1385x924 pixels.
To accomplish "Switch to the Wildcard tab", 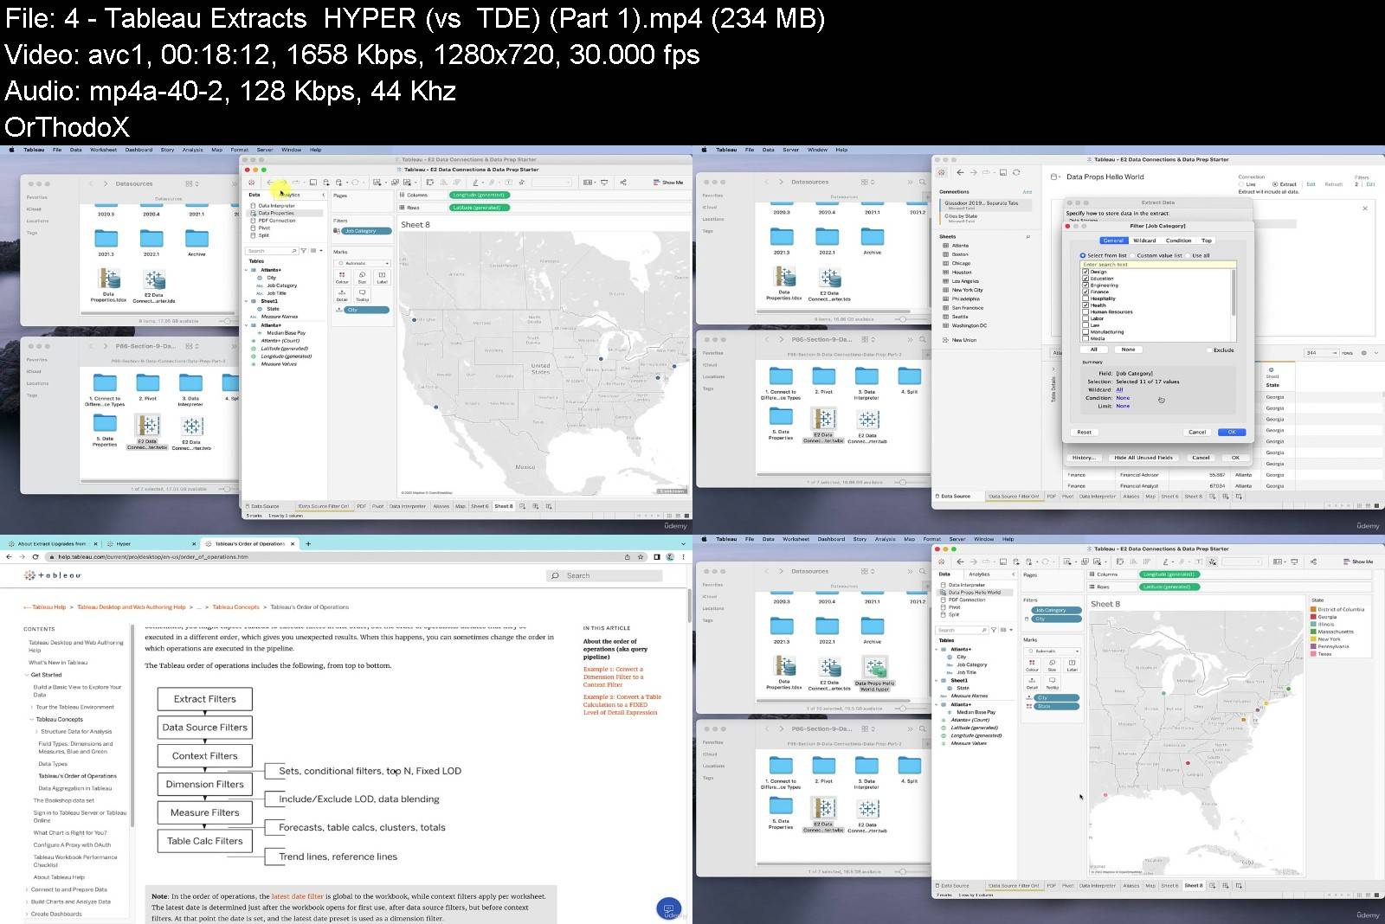I will (1144, 241).
